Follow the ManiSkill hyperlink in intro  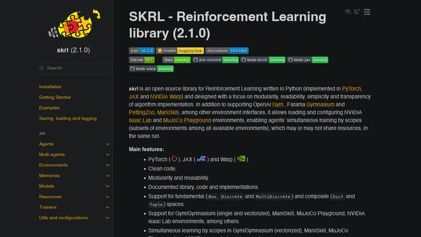coord(168,112)
